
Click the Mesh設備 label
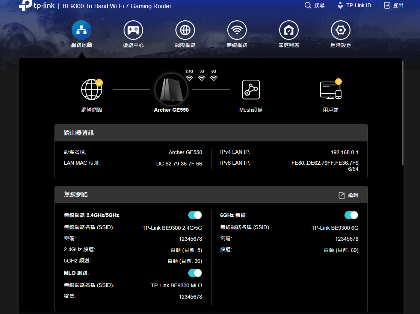click(251, 110)
